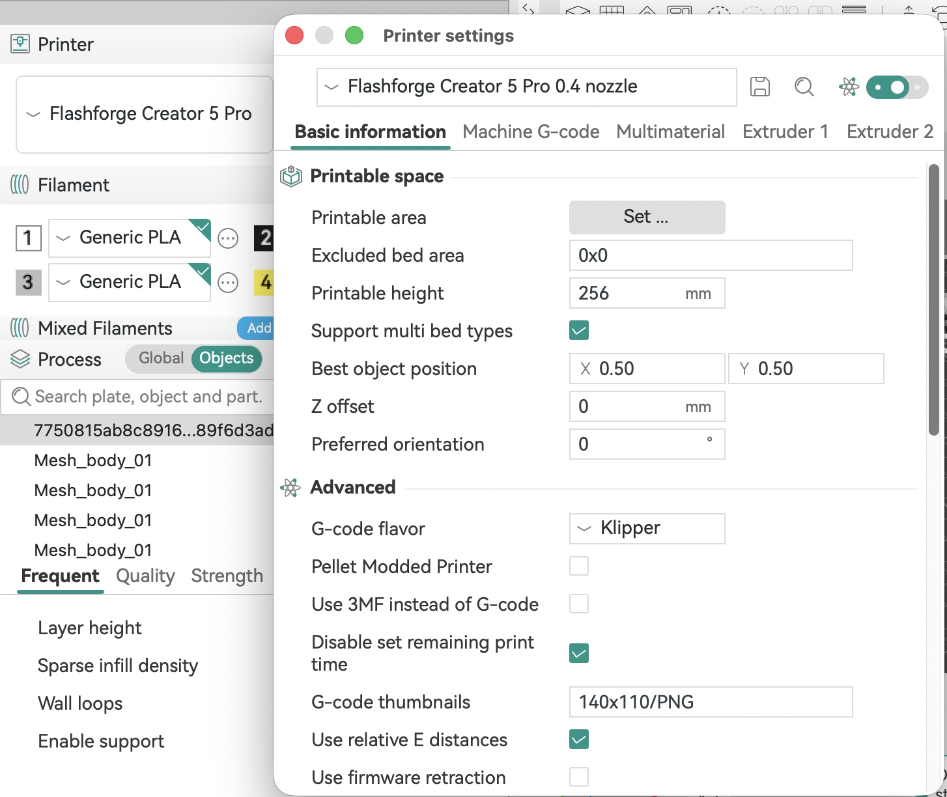
Task: Click the Printer section icon in sidebar
Action: pyautogui.click(x=20, y=44)
